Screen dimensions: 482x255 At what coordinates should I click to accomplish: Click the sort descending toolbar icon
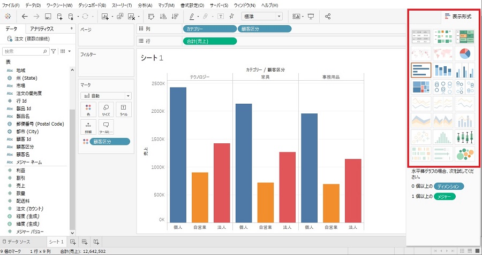click(x=173, y=17)
